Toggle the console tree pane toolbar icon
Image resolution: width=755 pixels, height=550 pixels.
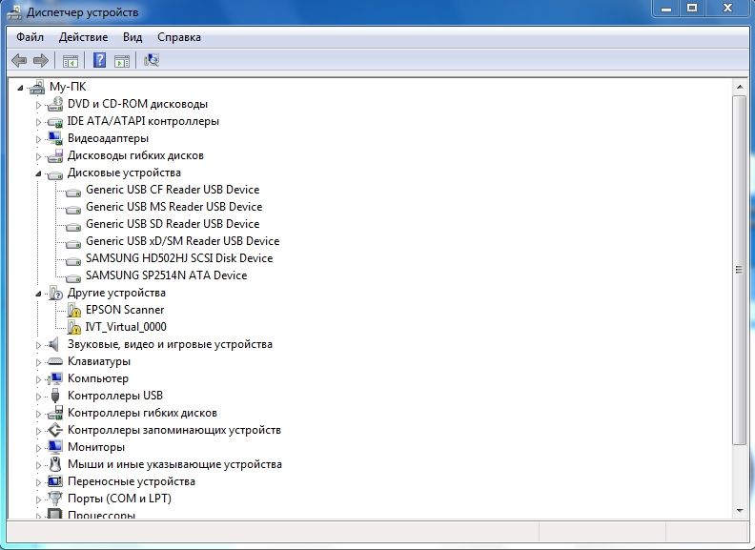(x=71, y=61)
